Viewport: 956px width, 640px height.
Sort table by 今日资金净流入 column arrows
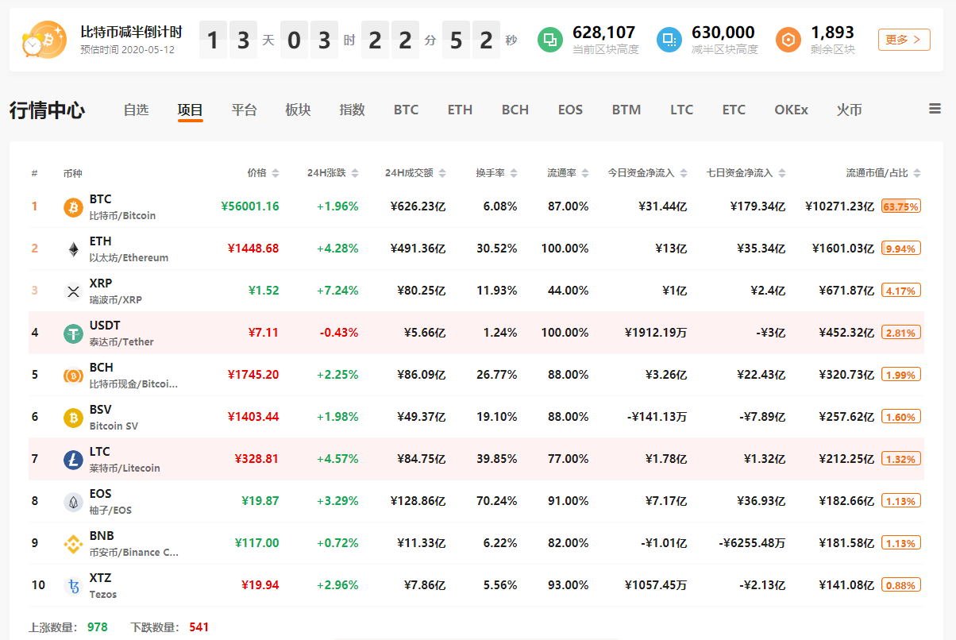683,173
